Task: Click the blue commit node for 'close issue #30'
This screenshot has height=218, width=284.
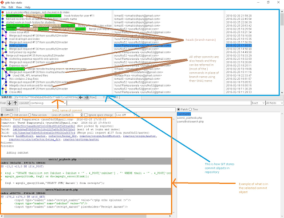Action: (6, 32)
